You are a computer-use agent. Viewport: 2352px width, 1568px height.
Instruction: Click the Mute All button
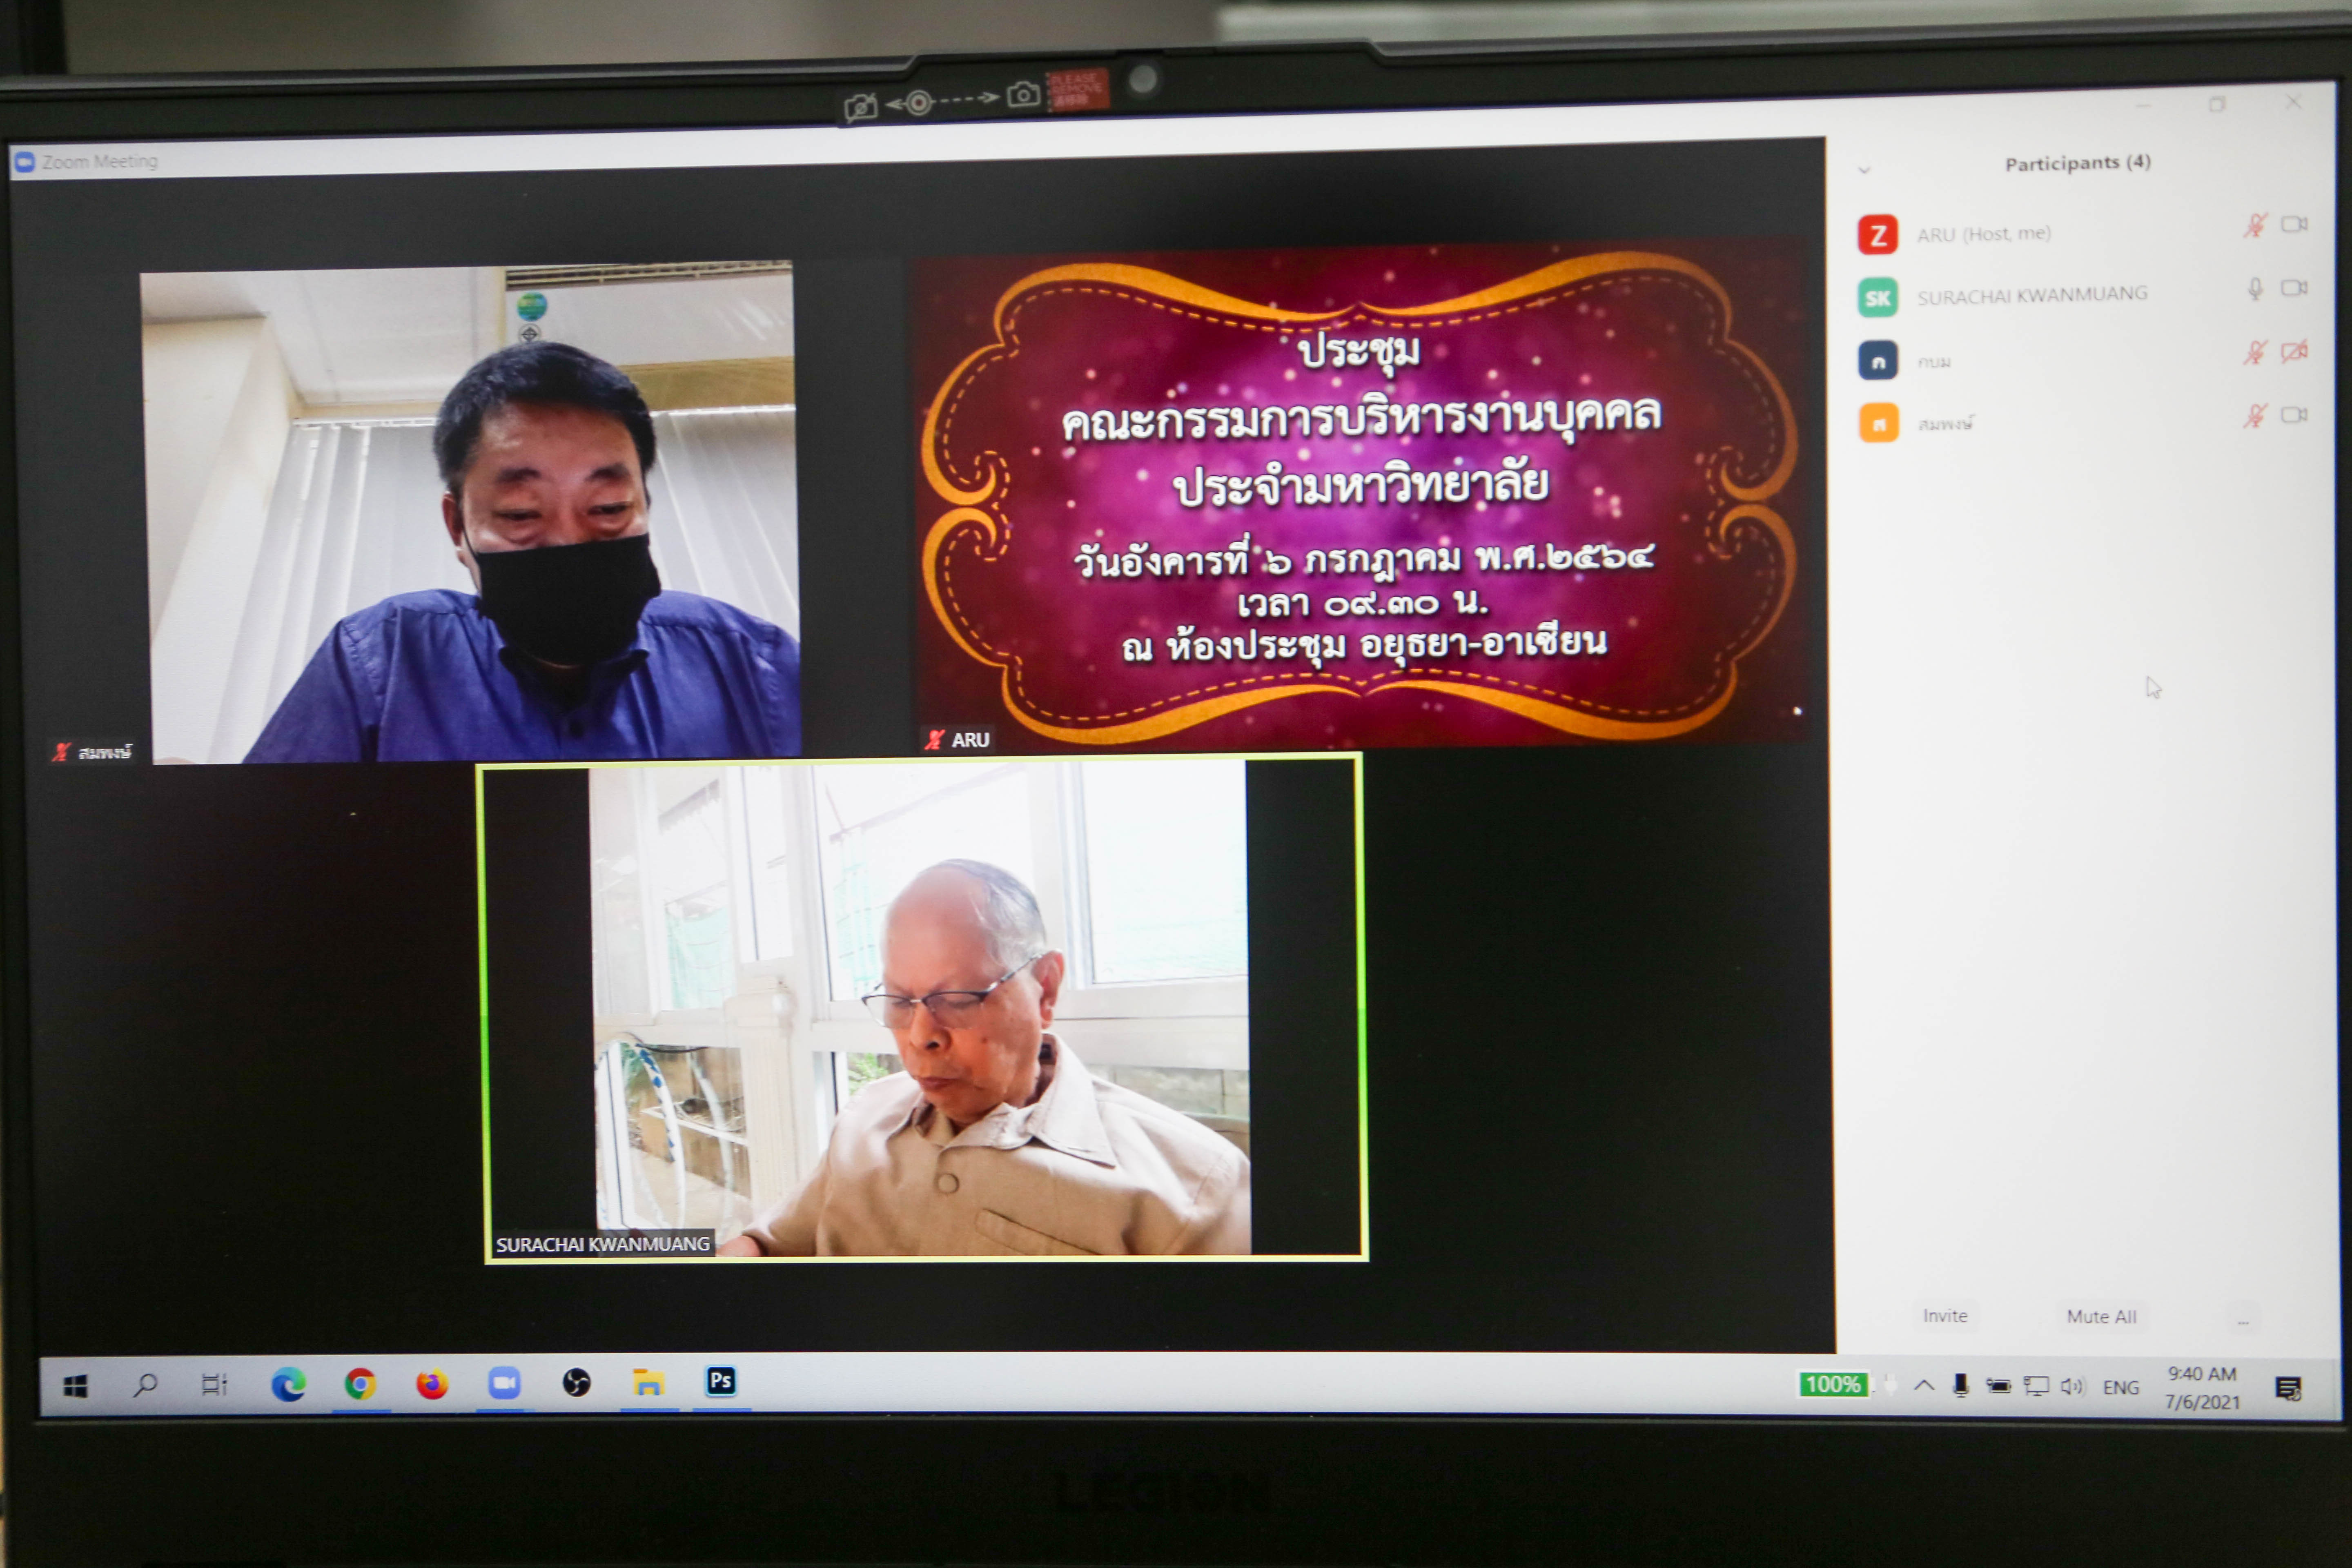[x=2101, y=1317]
